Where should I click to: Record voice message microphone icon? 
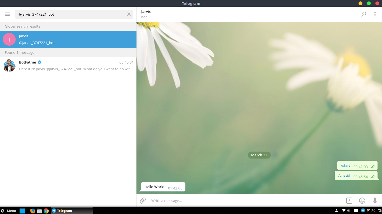pos(375,201)
